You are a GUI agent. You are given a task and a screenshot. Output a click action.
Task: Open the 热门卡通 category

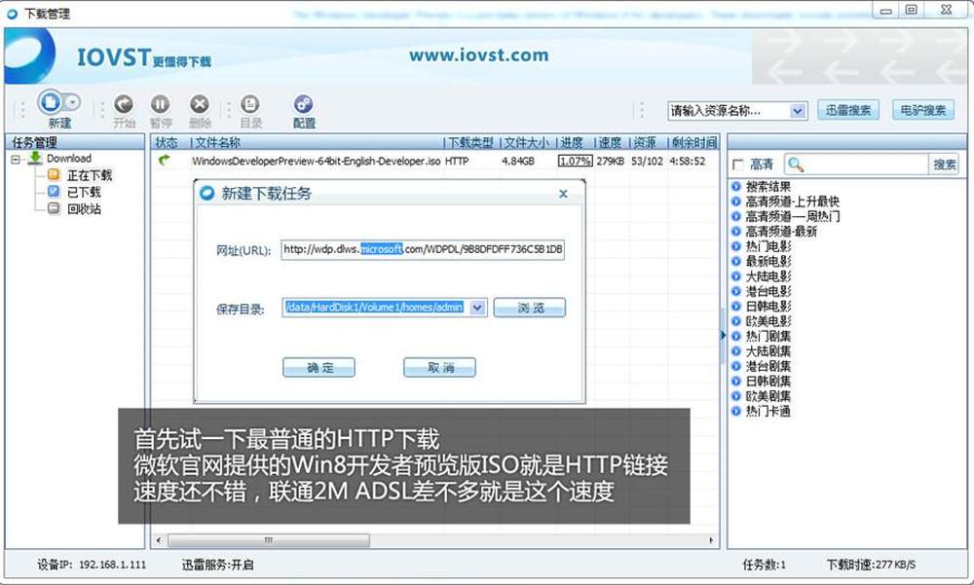pyautogui.click(x=768, y=411)
